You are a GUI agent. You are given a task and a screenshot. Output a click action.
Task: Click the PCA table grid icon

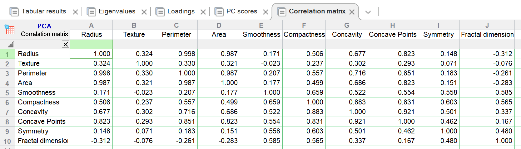[x=9, y=30]
